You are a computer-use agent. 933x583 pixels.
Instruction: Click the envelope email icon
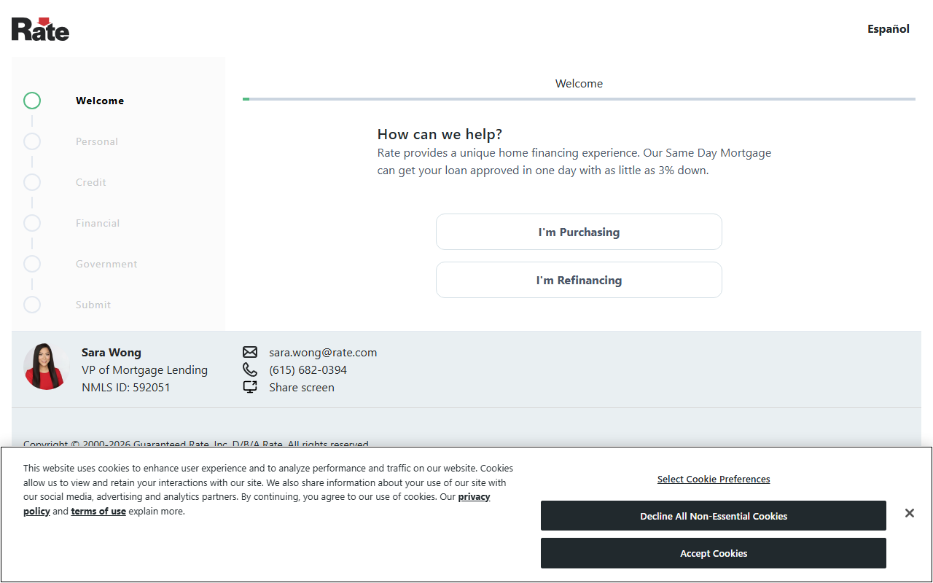[x=250, y=352]
